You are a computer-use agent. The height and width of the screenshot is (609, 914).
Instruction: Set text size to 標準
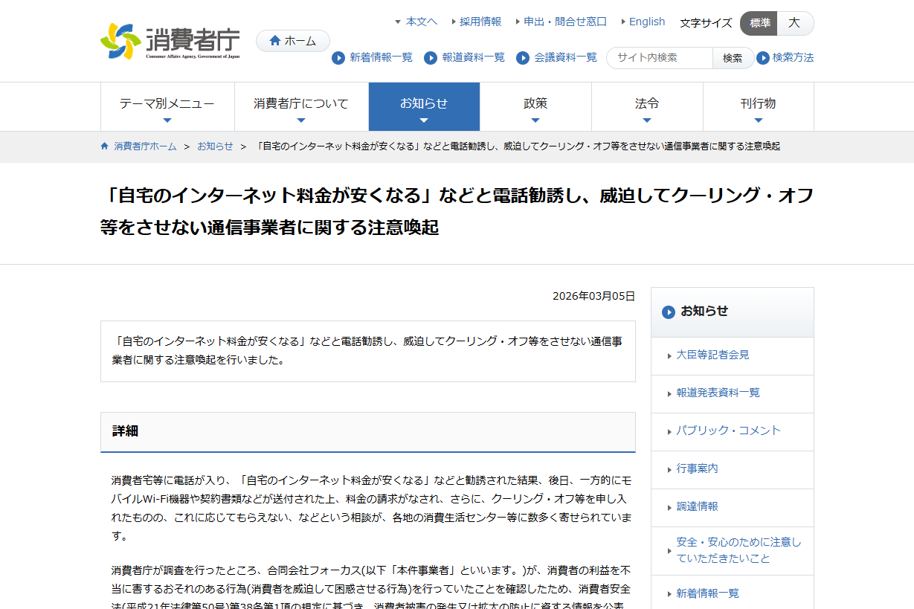pyautogui.click(x=759, y=23)
